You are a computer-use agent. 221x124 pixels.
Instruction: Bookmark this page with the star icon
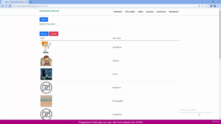[x=206, y=6]
